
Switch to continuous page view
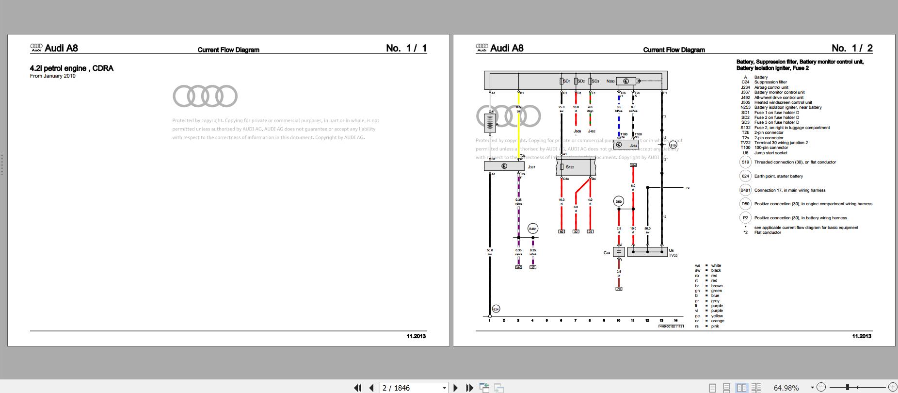pyautogui.click(x=726, y=388)
